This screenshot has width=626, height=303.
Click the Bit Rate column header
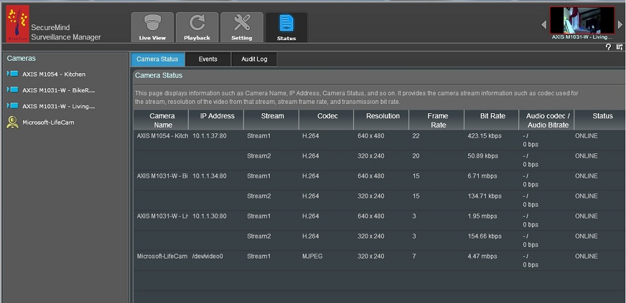click(x=491, y=120)
